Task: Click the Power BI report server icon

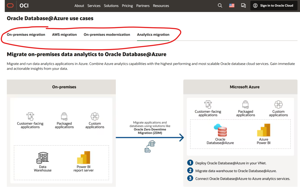Action: point(83,158)
